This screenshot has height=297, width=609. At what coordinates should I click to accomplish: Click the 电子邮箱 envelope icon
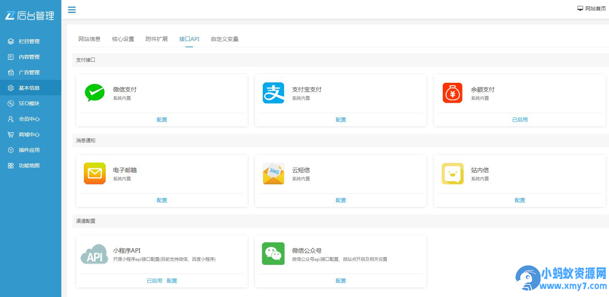pos(95,173)
